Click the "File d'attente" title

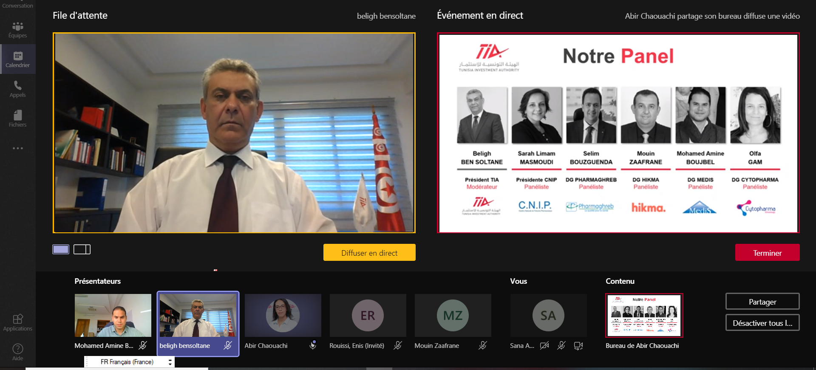[x=80, y=15]
